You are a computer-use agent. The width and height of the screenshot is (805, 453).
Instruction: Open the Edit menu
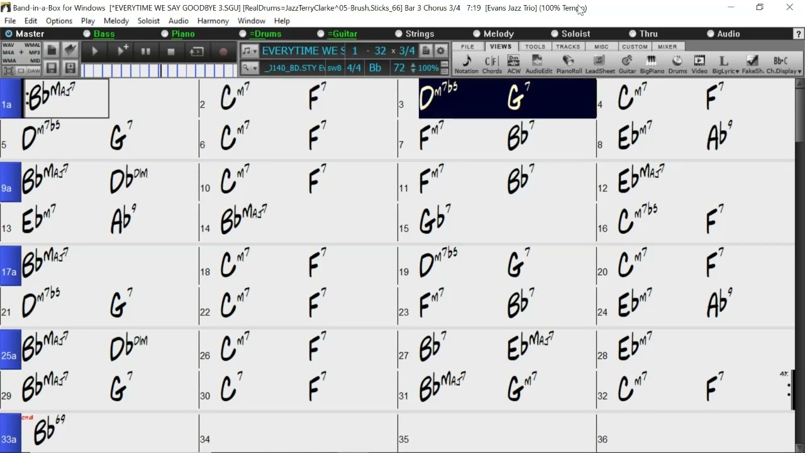31,21
